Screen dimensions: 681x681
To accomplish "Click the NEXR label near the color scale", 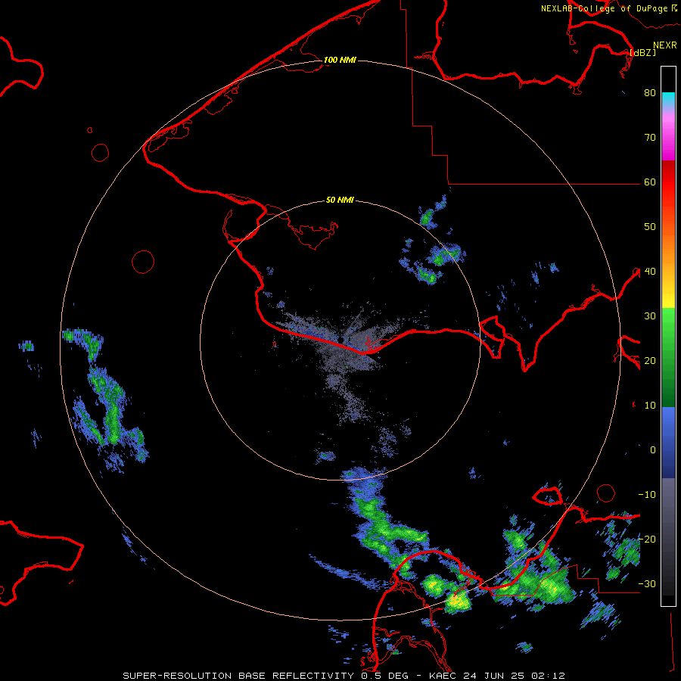I will tap(665, 45).
